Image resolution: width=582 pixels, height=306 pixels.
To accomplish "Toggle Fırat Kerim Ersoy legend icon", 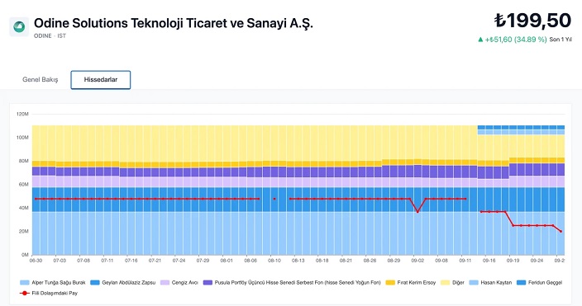I will 390,283.
